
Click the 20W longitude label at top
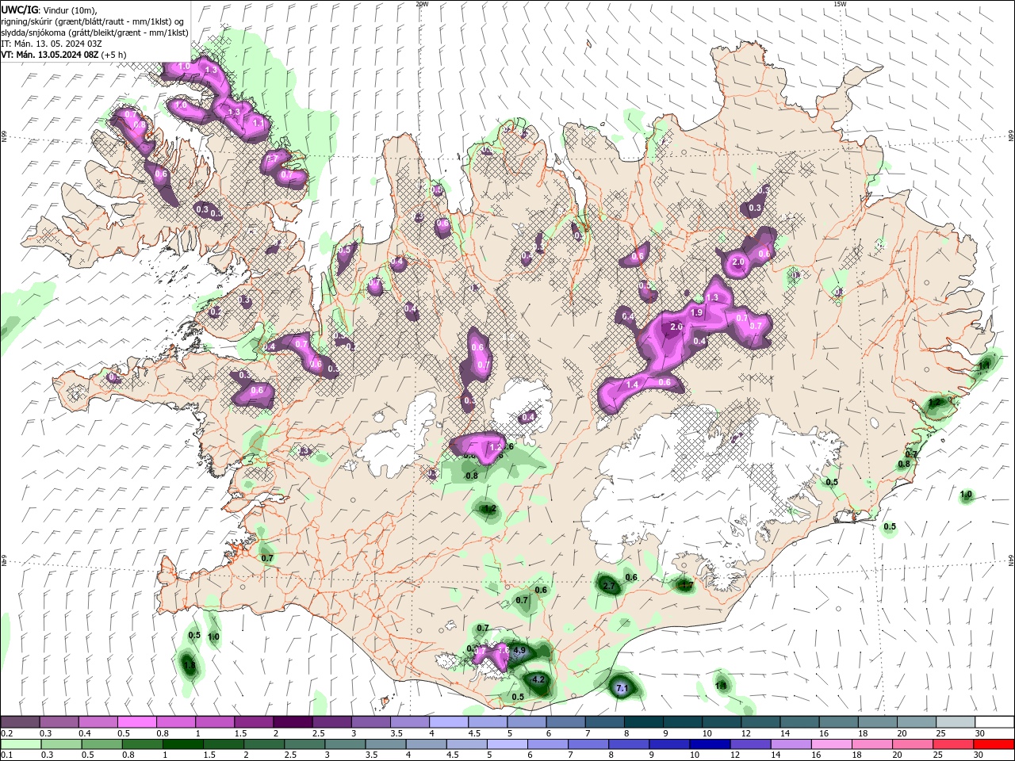(x=422, y=3)
